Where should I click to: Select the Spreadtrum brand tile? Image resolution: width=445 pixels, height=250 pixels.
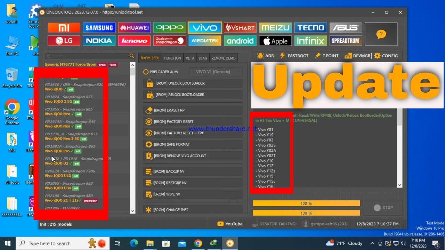coord(346,41)
